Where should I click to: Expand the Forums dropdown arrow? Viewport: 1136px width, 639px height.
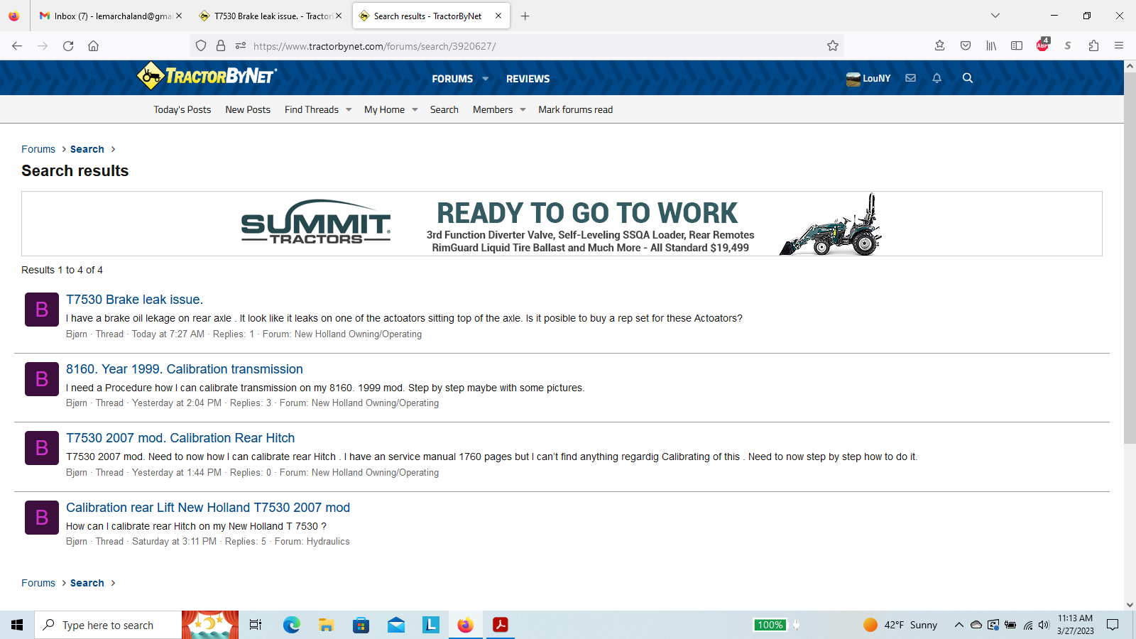pyautogui.click(x=486, y=79)
